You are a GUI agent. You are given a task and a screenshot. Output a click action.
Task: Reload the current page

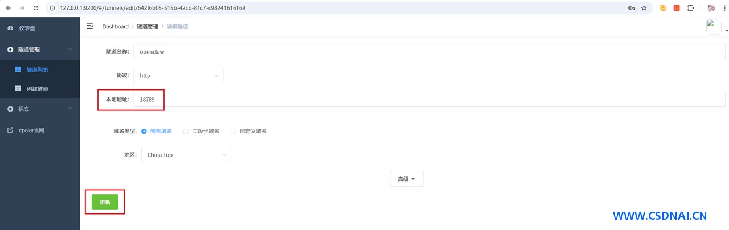36,8
